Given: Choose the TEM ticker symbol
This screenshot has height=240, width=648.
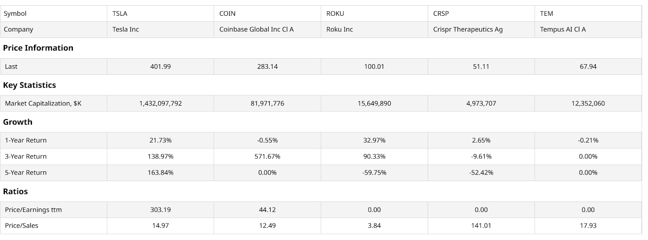Looking at the screenshot, I should (x=546, y=13).
